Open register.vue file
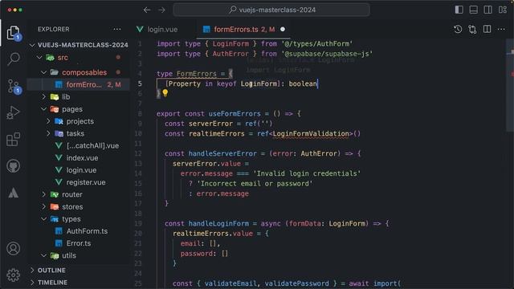514x289 pixels. 79,182
